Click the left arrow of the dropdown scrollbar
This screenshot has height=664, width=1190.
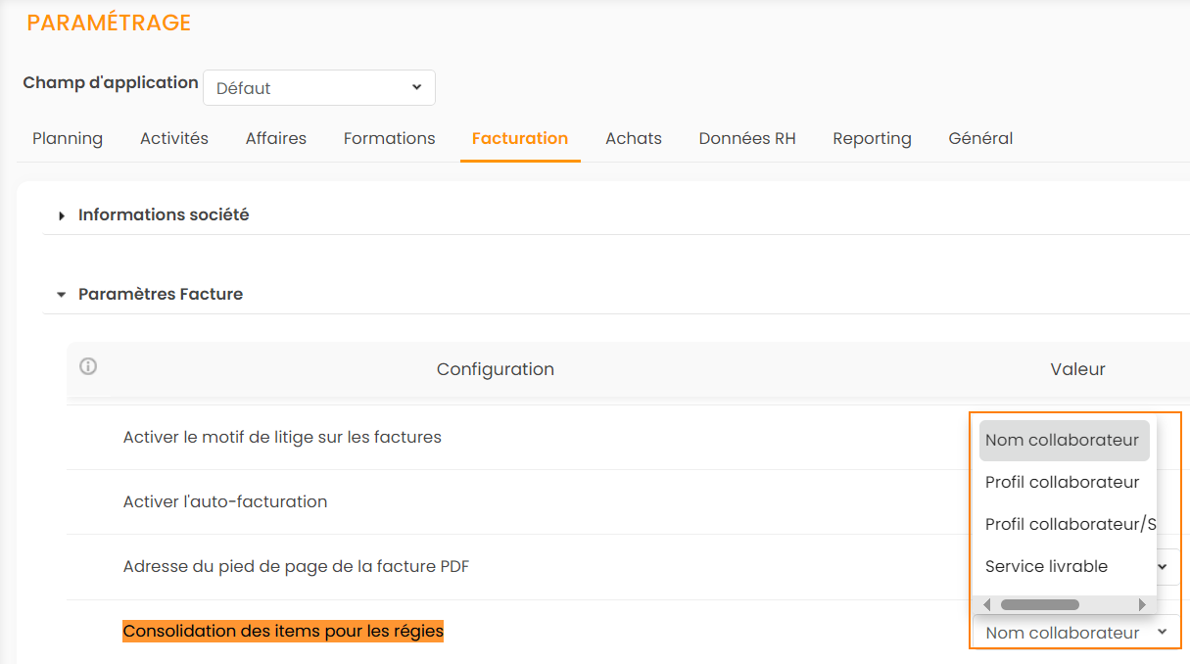[x=986, y=605]
